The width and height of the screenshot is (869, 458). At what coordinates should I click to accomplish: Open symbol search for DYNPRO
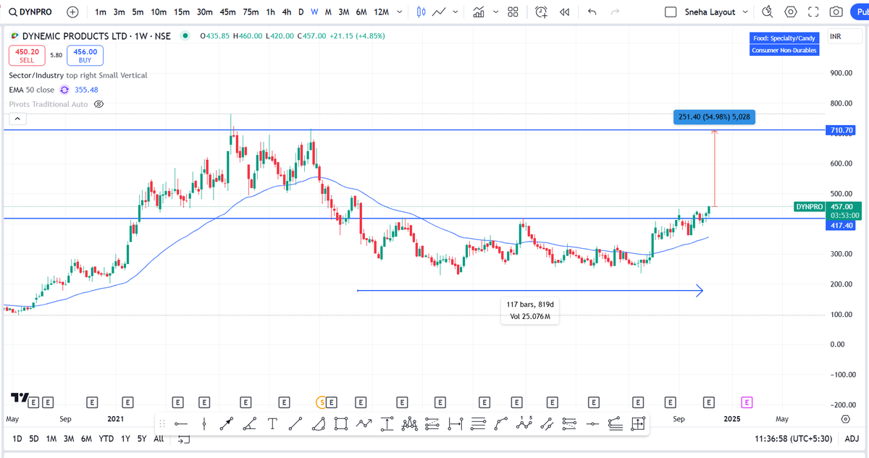(30, 12)
